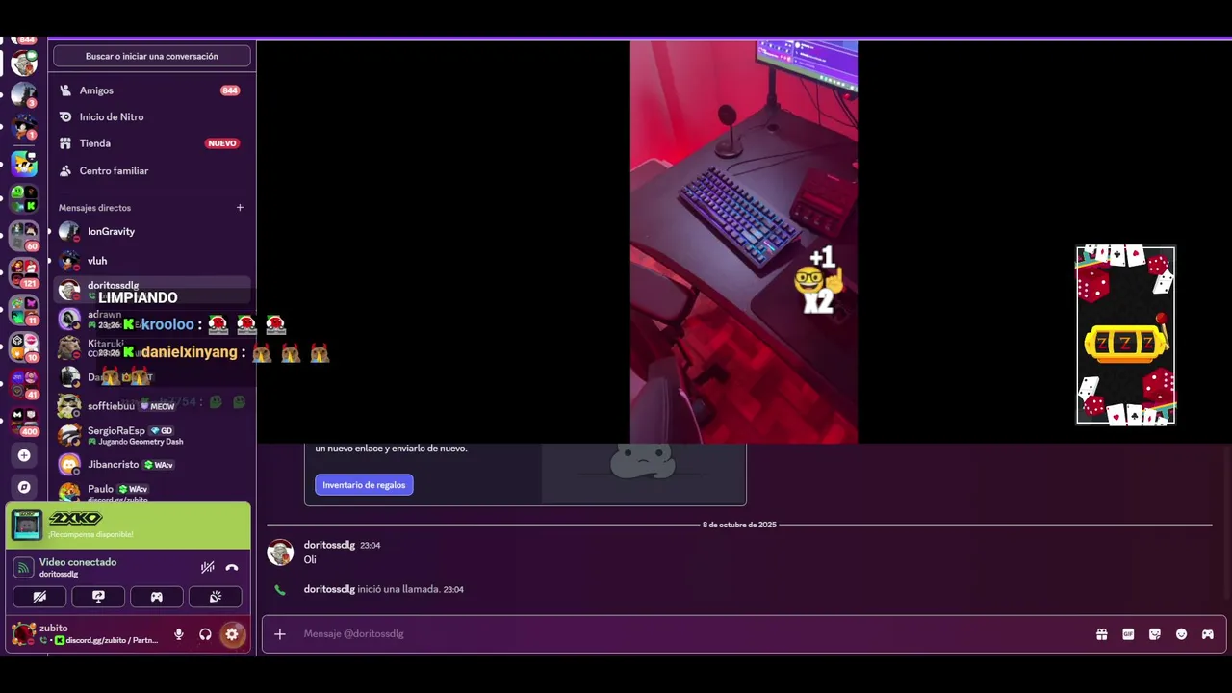
Task: Open voice connection signal details
Action: coord(23,567)
